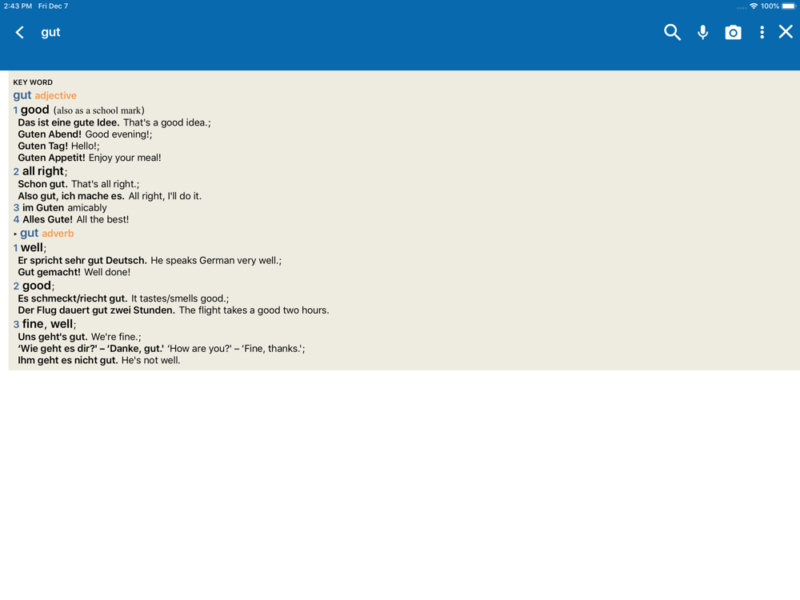
Task: Open camera translation icon
Action: pos(733,33)
